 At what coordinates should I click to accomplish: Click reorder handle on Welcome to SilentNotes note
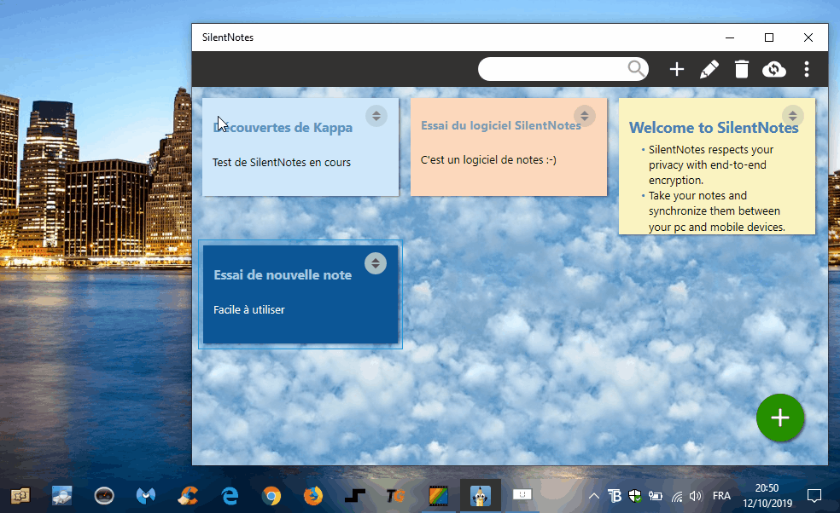point(792,116)
